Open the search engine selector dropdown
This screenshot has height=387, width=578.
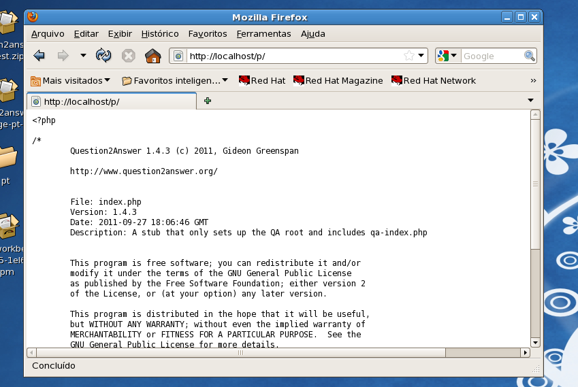[448, 56]
